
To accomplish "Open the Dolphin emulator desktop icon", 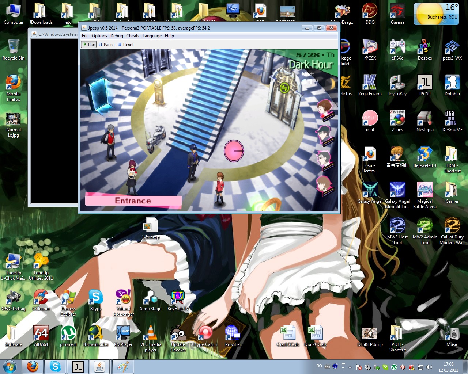I will tap(452, 83).
